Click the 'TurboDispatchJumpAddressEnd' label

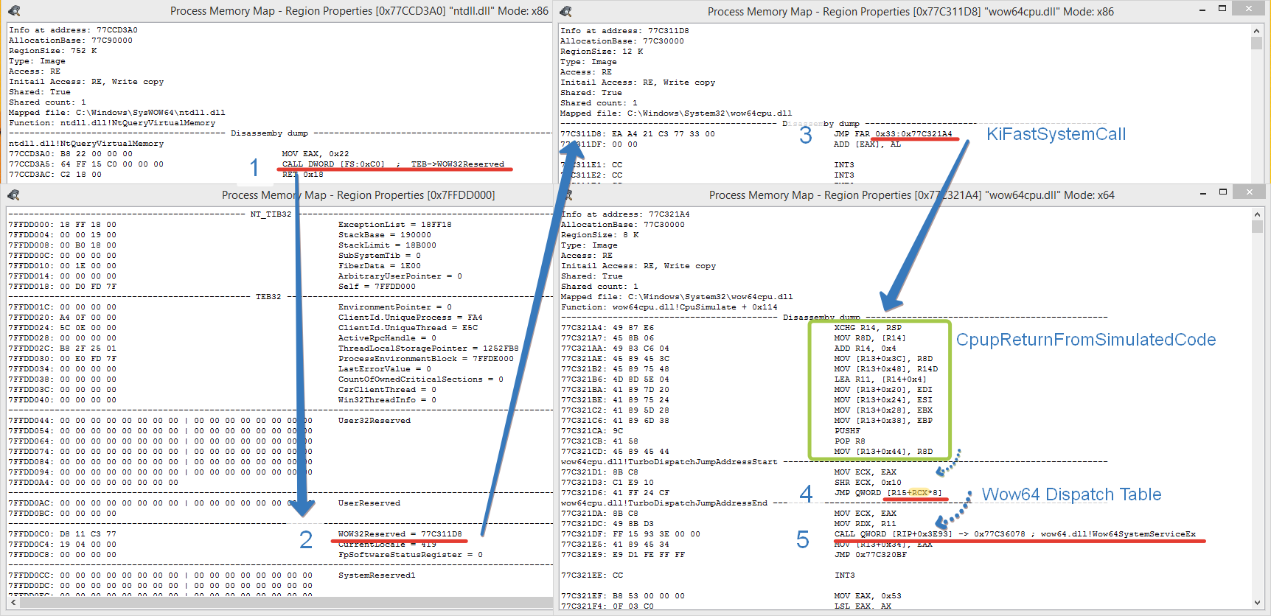click(664, 503)
